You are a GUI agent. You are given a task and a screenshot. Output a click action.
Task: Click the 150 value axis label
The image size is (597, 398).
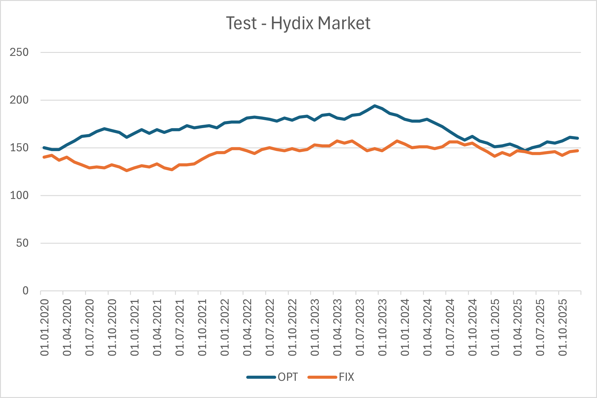pos(19,148)
